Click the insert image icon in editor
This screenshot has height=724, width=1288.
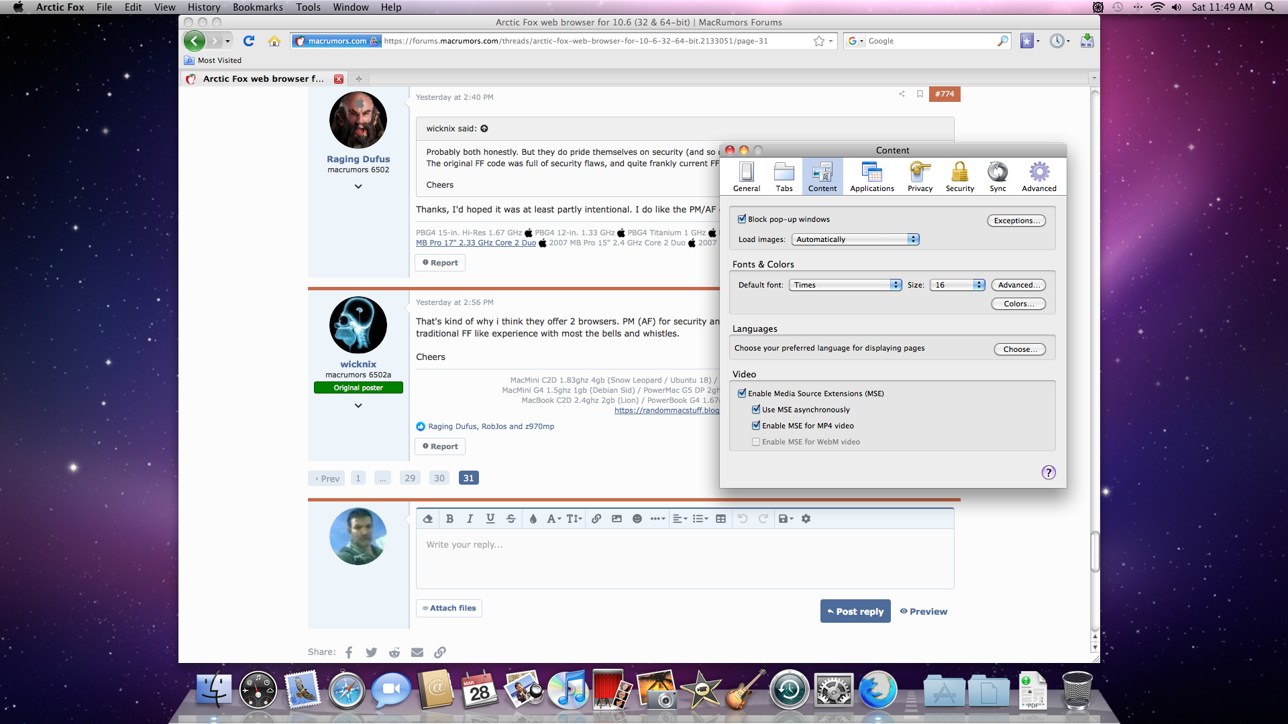pos(616,519)
